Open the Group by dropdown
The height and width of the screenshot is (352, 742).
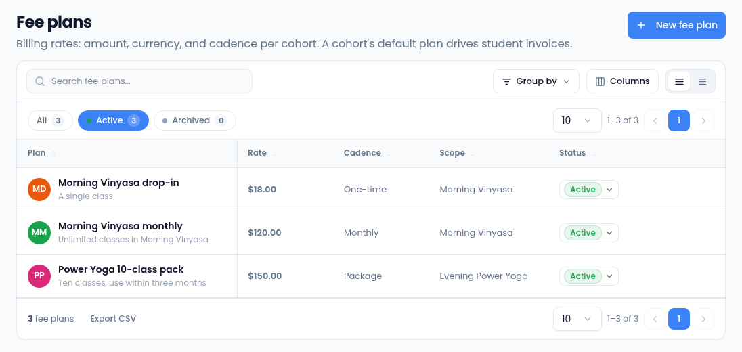point(536,81)
